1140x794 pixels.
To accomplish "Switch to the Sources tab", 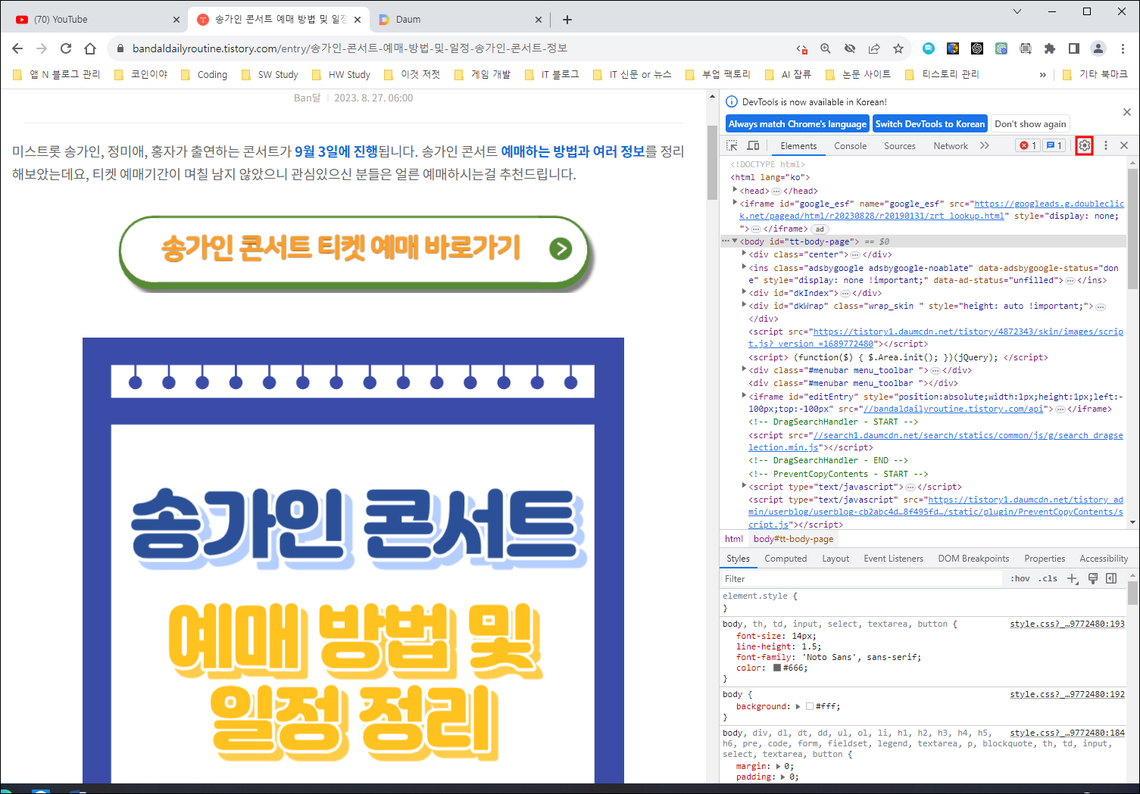I will coord(900,146).
